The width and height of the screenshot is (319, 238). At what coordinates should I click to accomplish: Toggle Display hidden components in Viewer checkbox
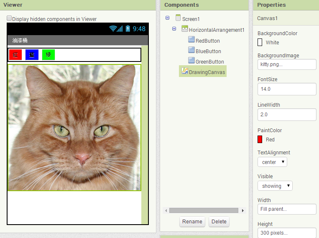pyautogui.click(x=9, y=19)
